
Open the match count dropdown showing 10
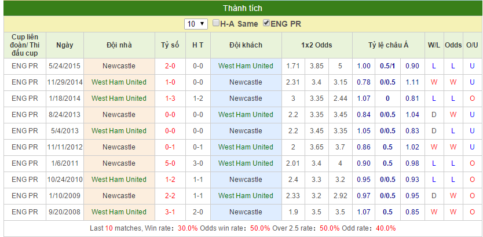click(196, 24)
